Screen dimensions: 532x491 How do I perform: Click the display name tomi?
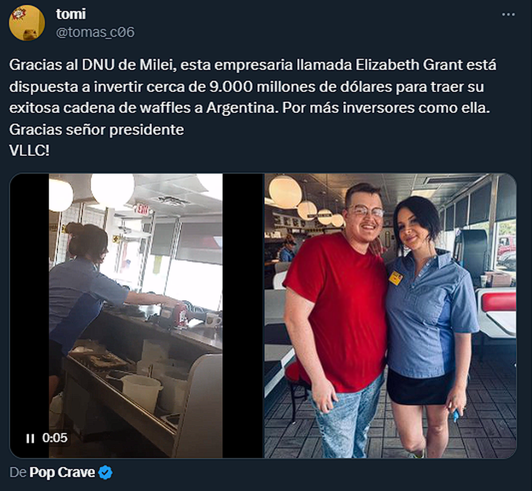[x=71, y=14]
